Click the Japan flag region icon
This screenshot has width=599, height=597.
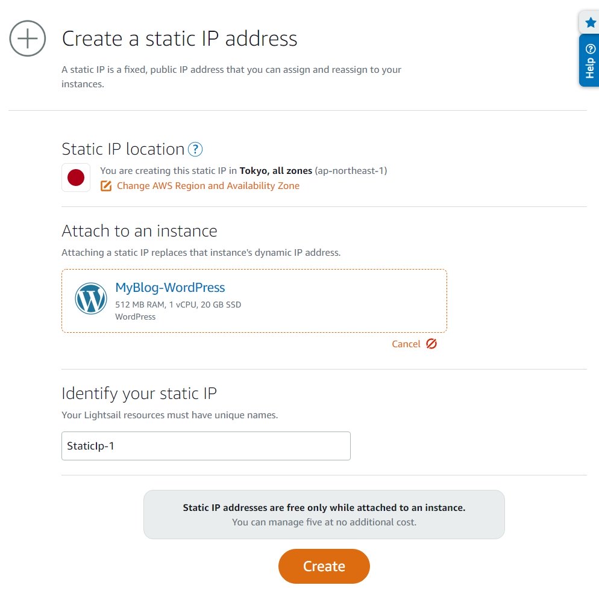(x=76, y=178)
